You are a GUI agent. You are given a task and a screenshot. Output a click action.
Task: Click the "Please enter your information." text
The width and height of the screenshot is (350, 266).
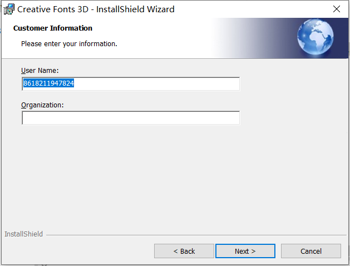69,44
